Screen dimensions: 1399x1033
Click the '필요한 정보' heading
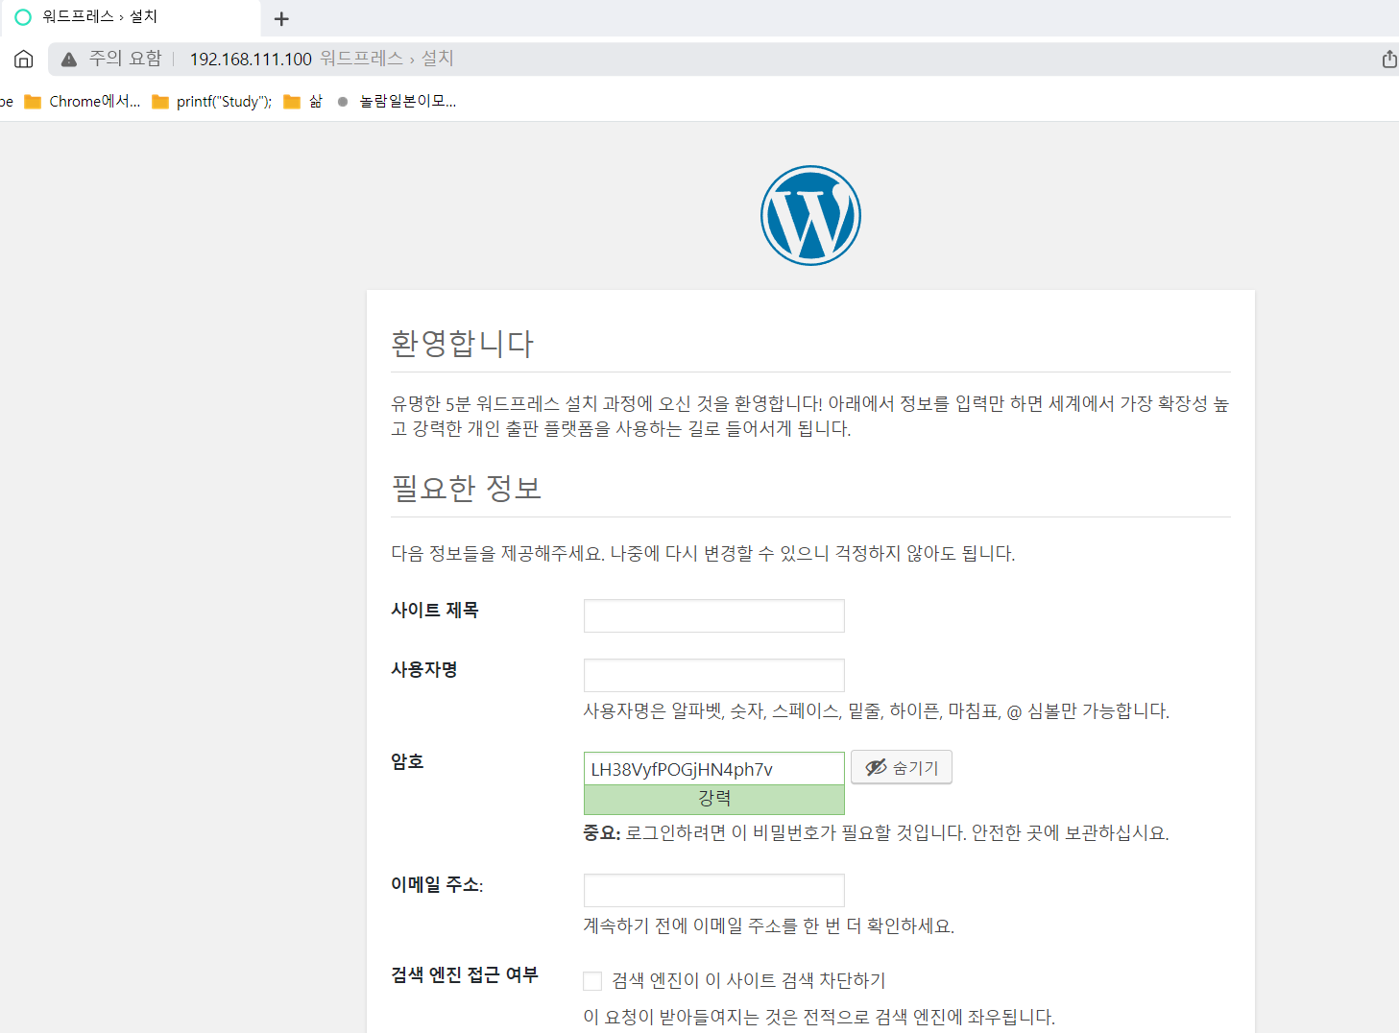tap(467, 488)
